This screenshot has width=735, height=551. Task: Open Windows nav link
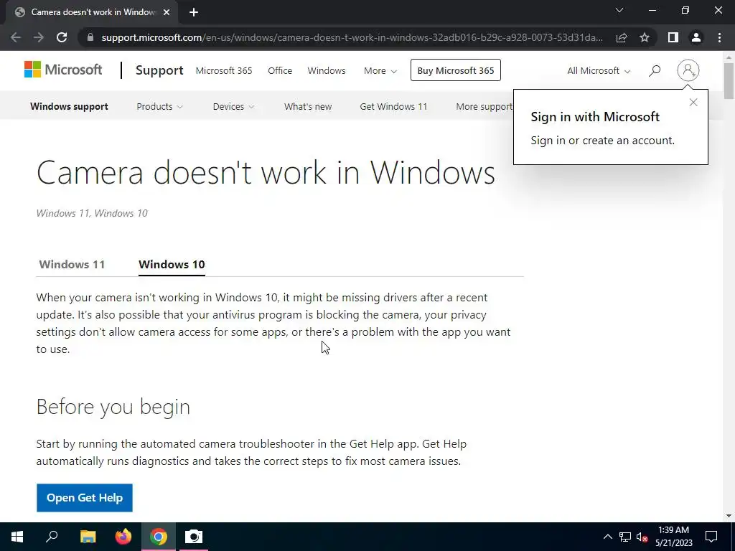pos(327,71)
